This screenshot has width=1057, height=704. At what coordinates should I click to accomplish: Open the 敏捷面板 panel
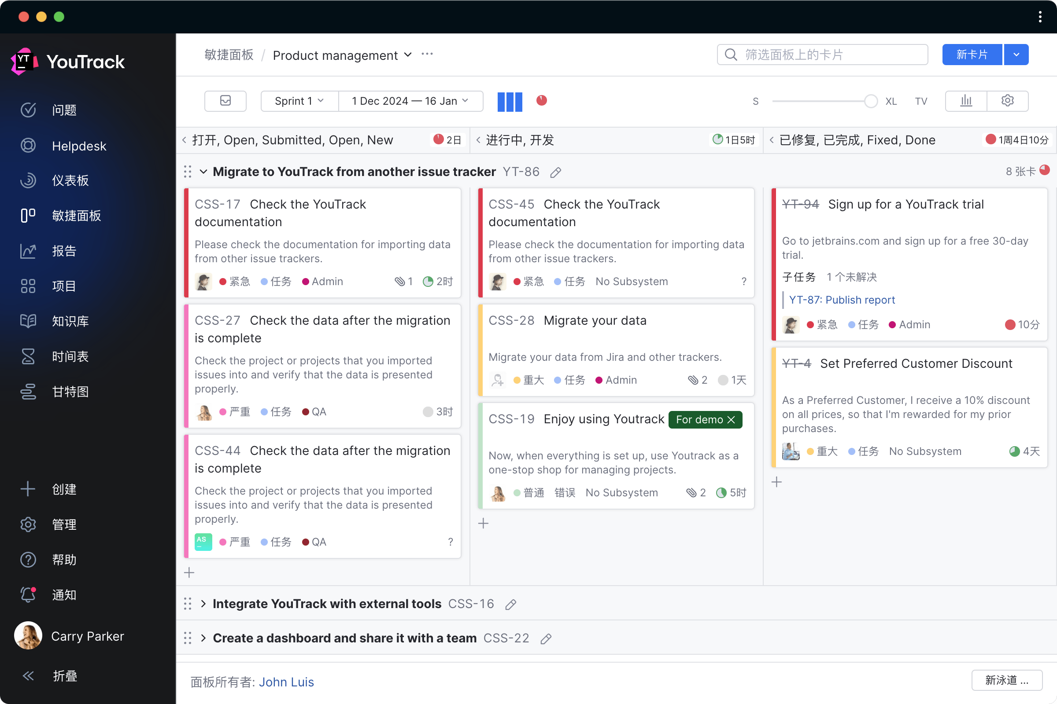click(x=77, y=215)
